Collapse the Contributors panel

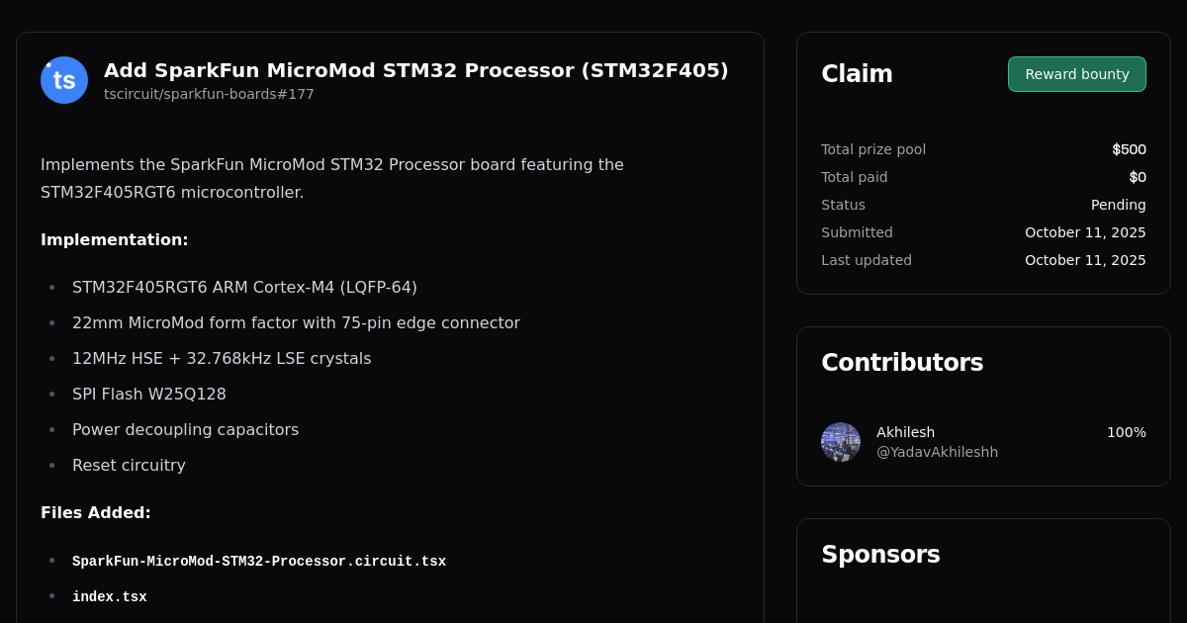pos(902,362)
